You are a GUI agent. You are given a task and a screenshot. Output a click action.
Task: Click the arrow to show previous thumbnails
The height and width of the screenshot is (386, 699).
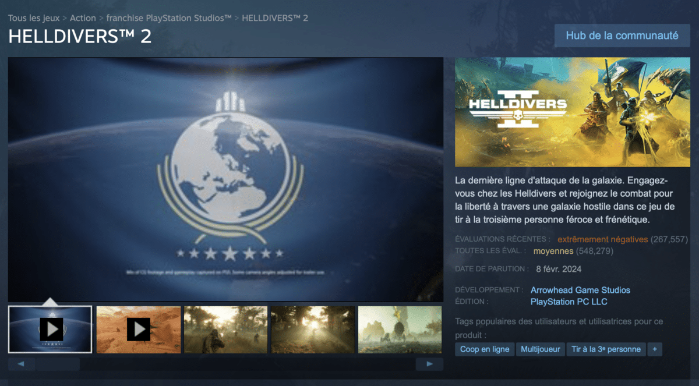pos(22,364)
